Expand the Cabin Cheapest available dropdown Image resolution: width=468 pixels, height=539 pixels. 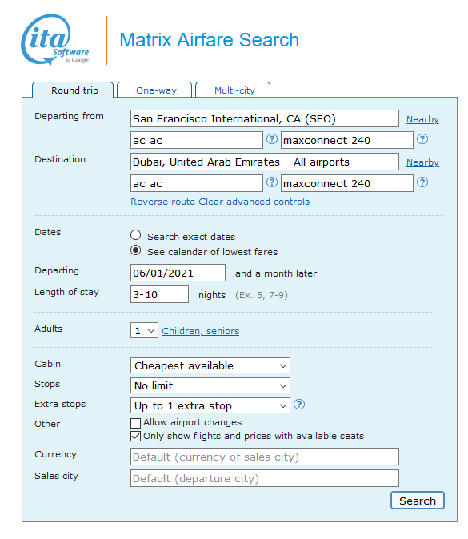(x=210, y=365)
